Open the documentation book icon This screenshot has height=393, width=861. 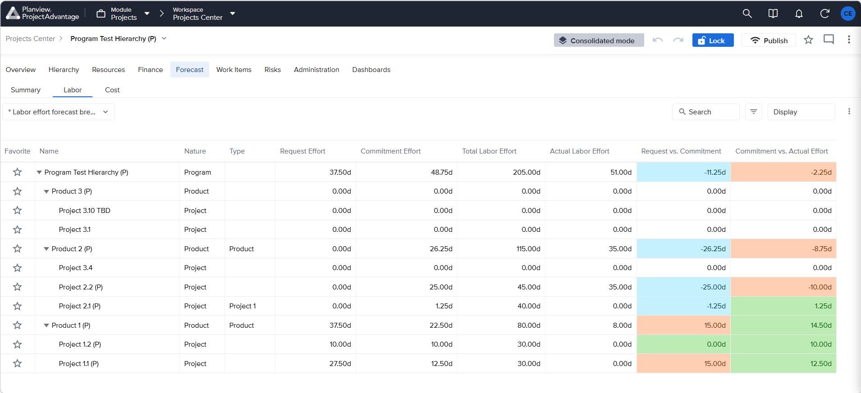(x=773, y=14)
